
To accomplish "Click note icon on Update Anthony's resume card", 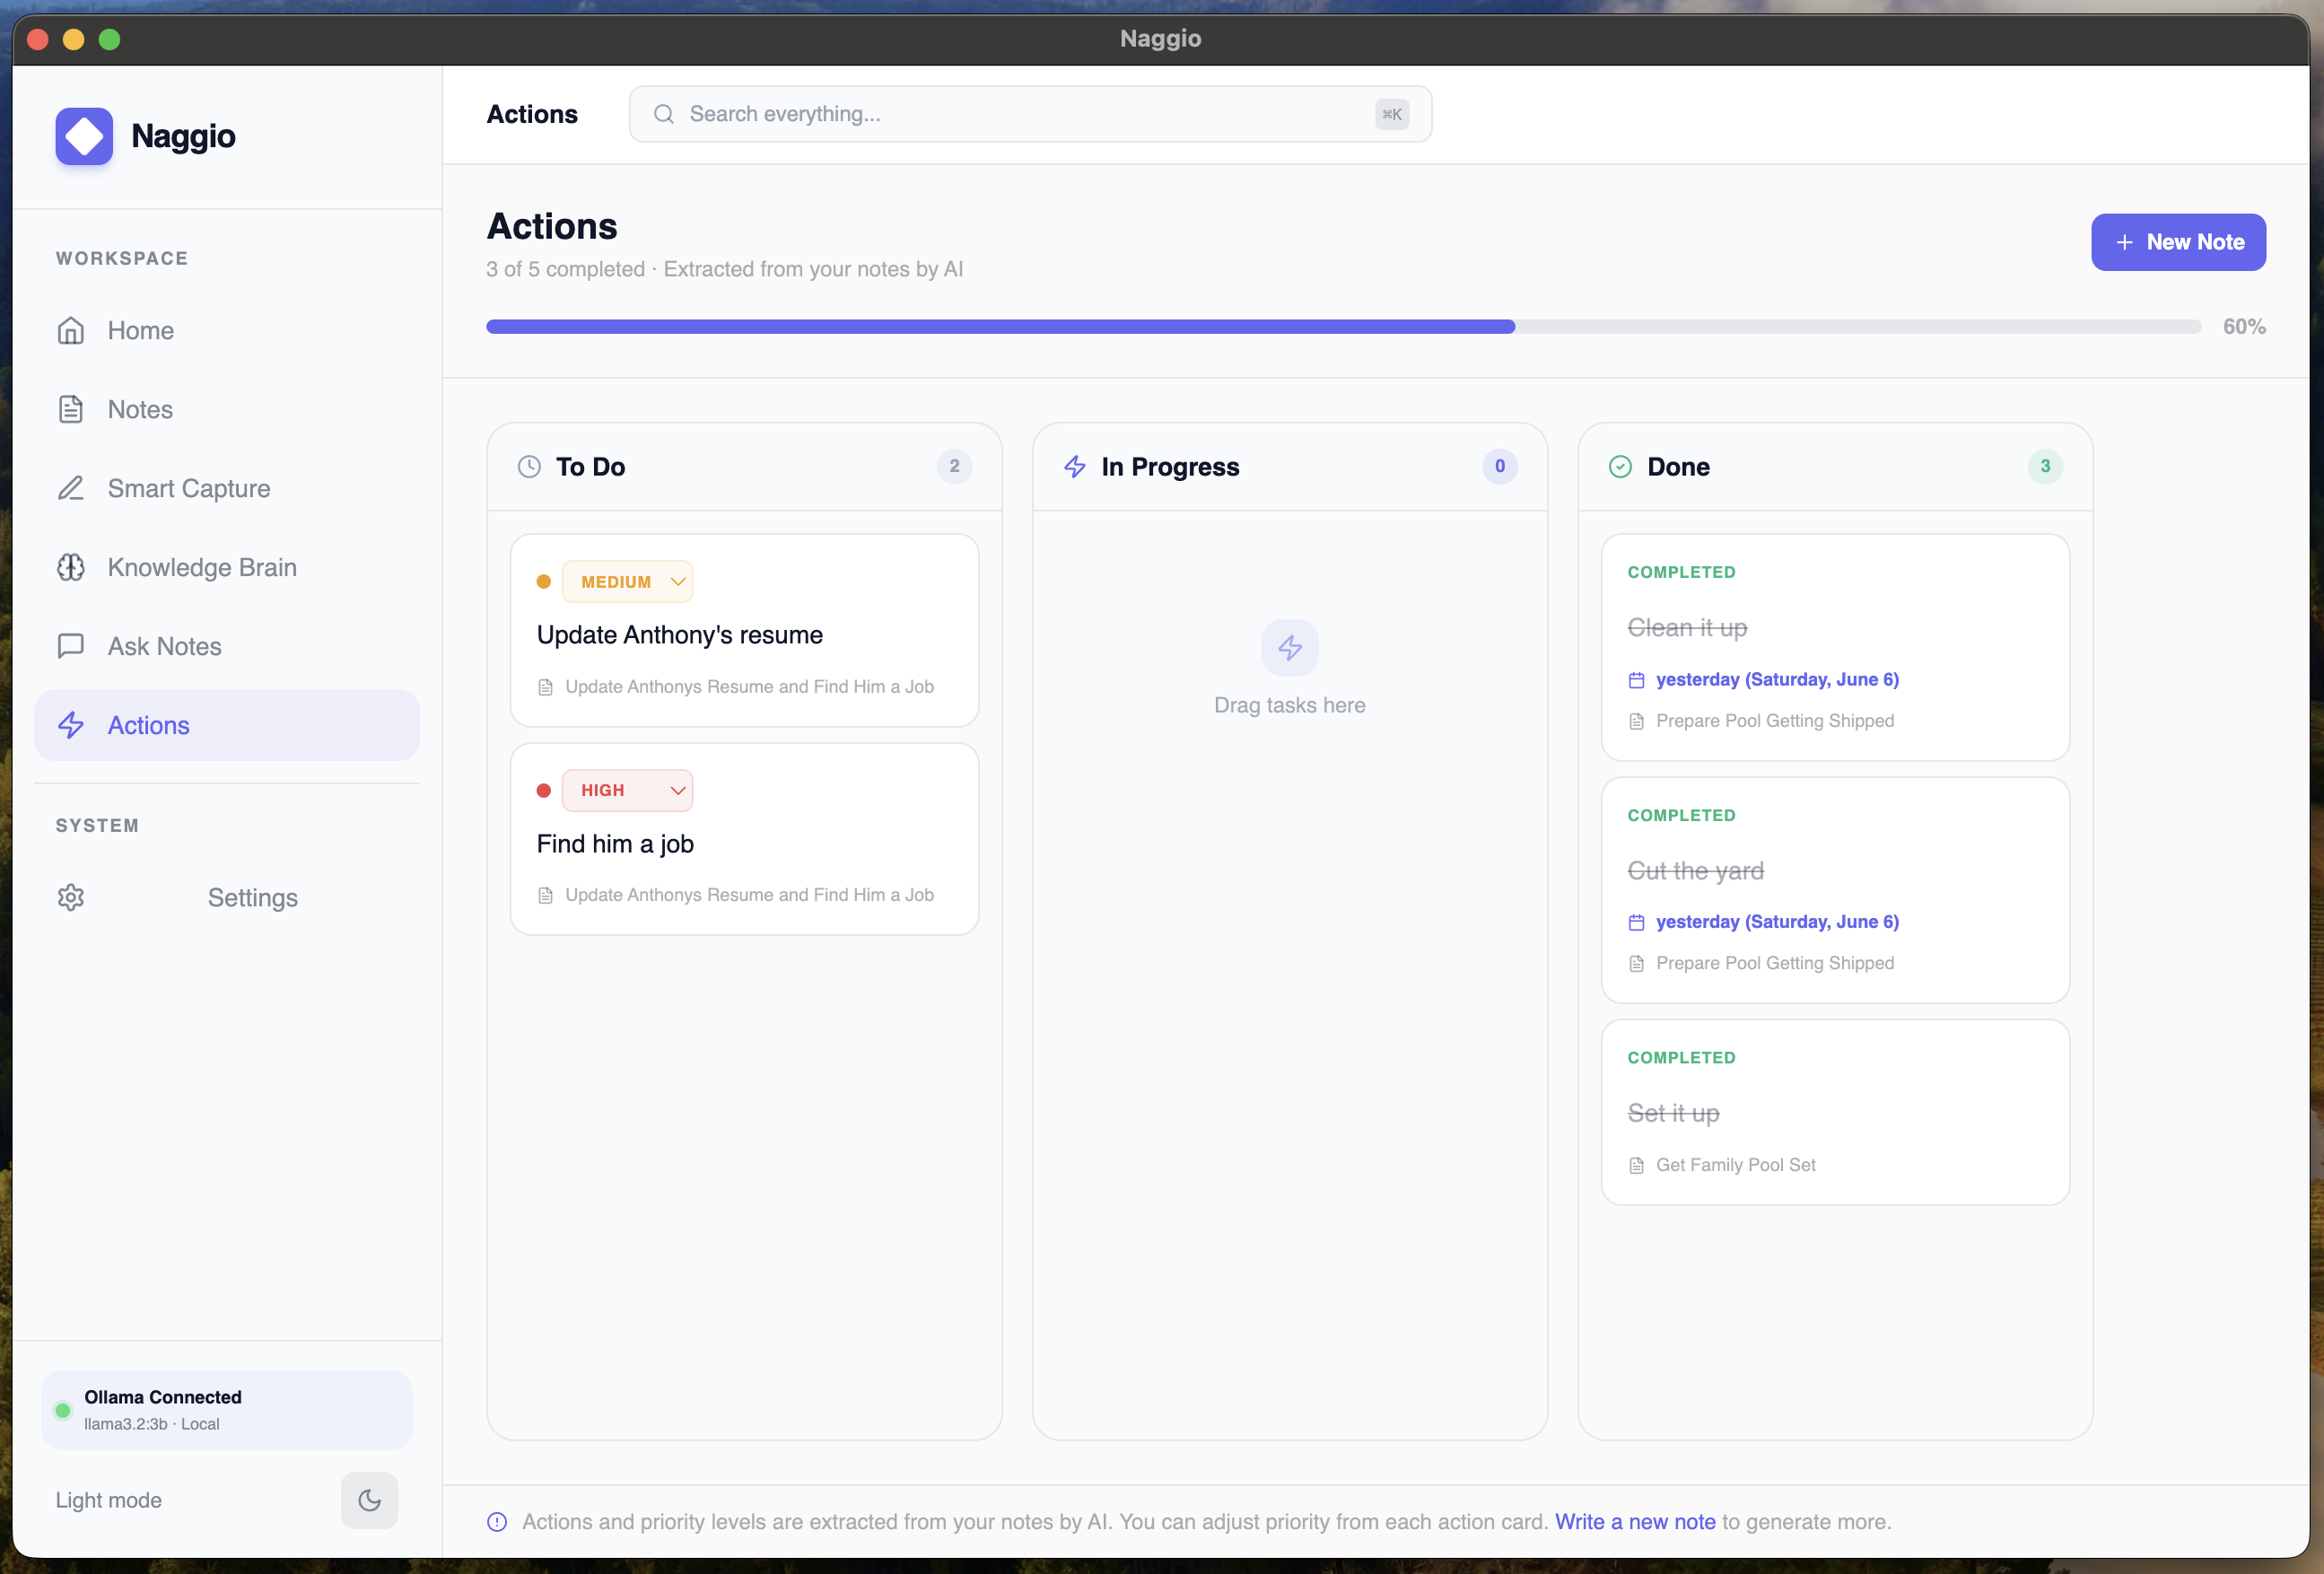I will click(x=545, y=687).
